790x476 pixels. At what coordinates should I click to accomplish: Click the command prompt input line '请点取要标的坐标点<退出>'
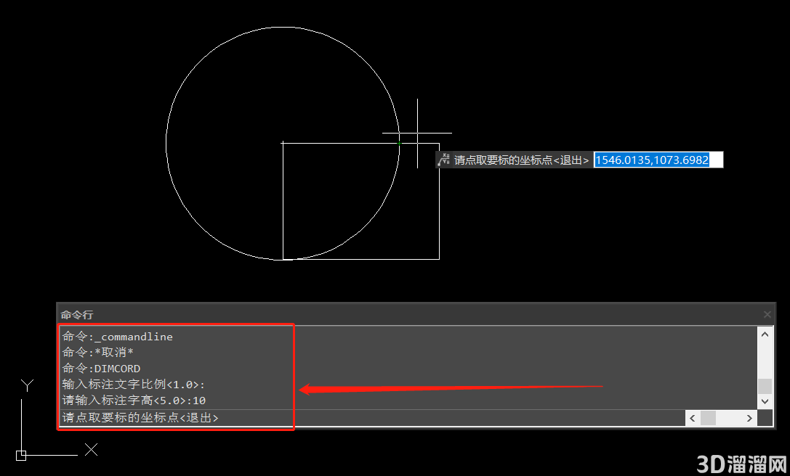tap(372, 418)
